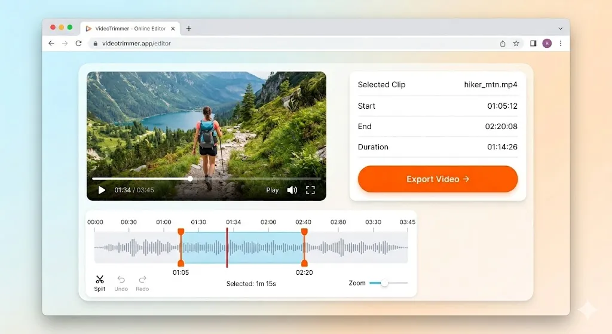Click the 01:34 / 03:45 time display
This screenshot has width=612, height=334.
tap(134, 190)
